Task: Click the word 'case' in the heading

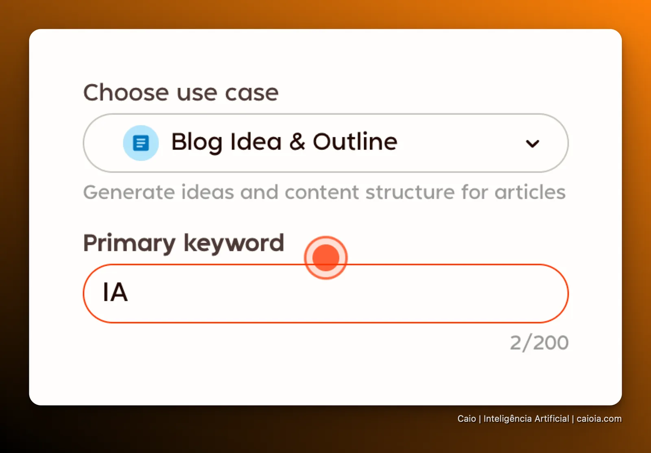Action: pos(252,94)
